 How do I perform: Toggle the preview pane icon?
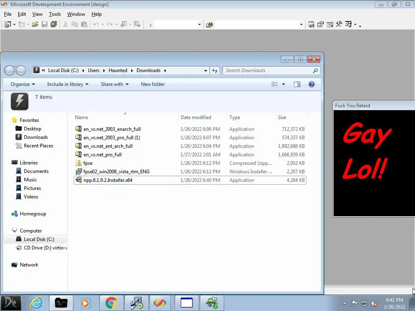pos(297,84)
